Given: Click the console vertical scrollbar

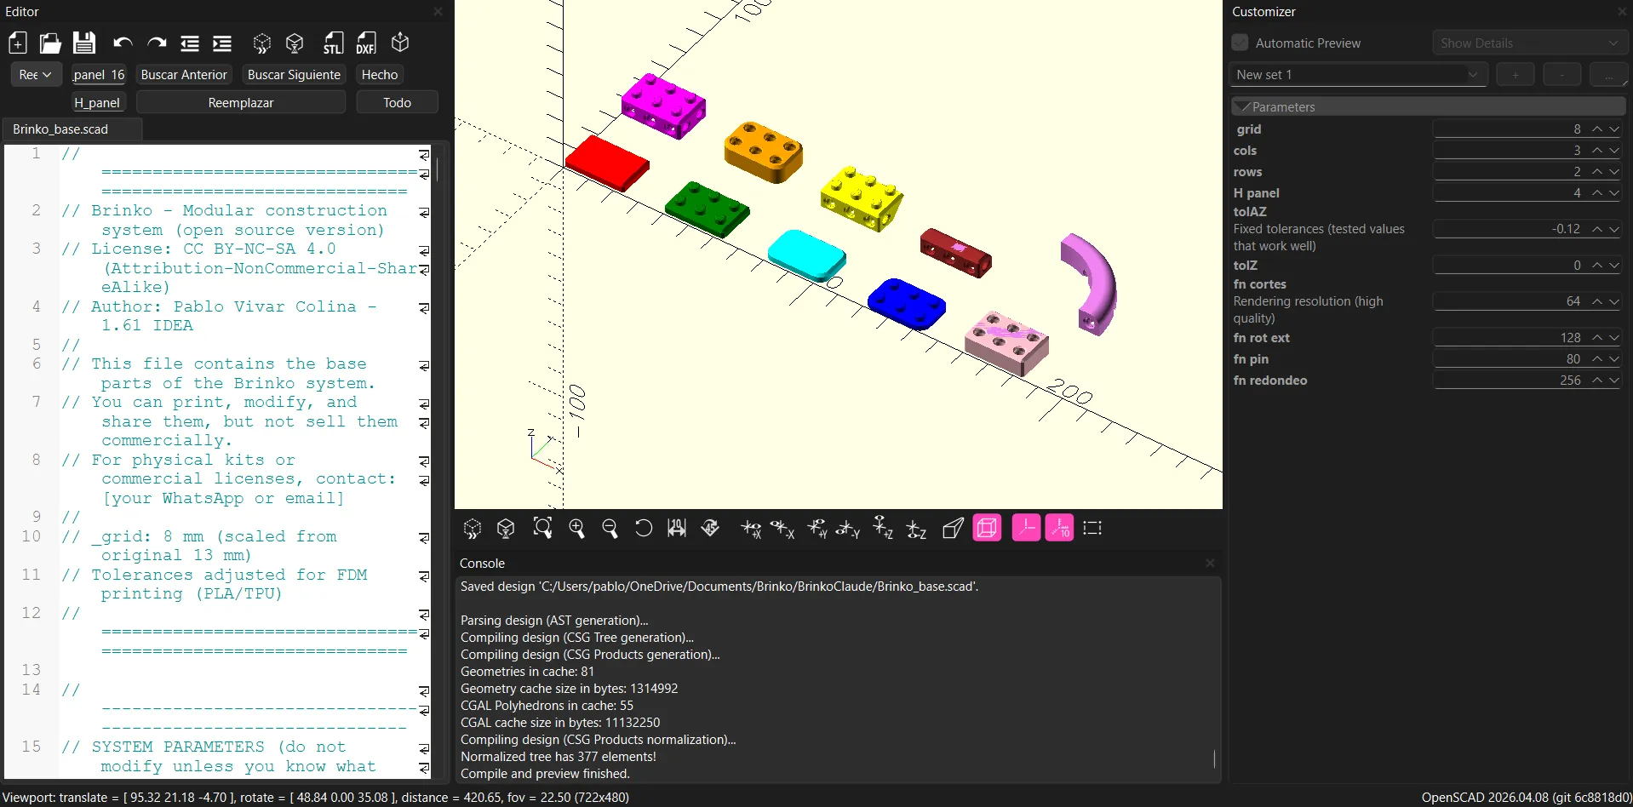Looking at the screenshot, I should (1214, 758).
